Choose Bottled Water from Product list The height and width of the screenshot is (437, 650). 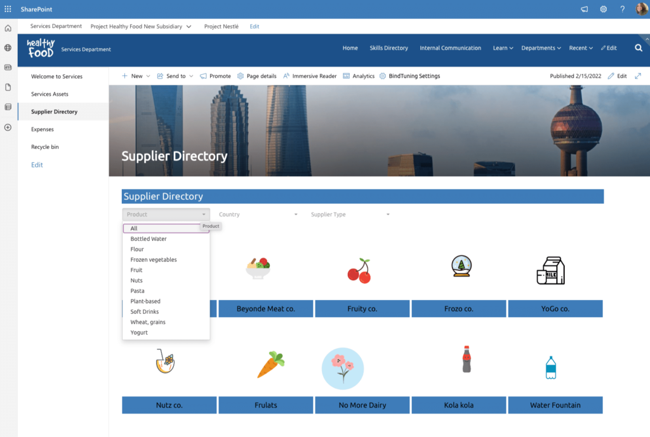click(166, 238)
